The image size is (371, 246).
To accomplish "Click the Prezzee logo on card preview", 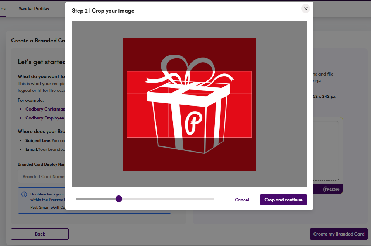I will 332,189.
